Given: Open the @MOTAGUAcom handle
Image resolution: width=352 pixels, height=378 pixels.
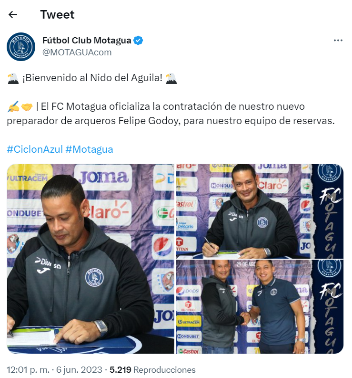Looking at the screenshot, I should [x=77, y=52].
